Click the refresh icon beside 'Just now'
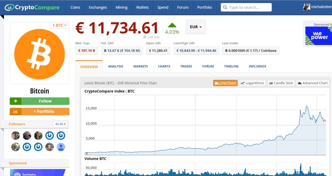The height and width of the screenshot is (176, 332). click(145, 37)
